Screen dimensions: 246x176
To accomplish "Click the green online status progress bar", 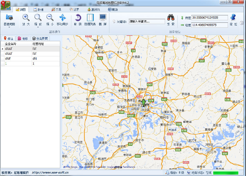I will 225,172.
